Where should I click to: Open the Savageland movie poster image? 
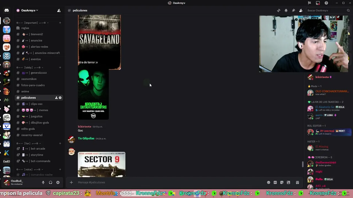point(99,42)
